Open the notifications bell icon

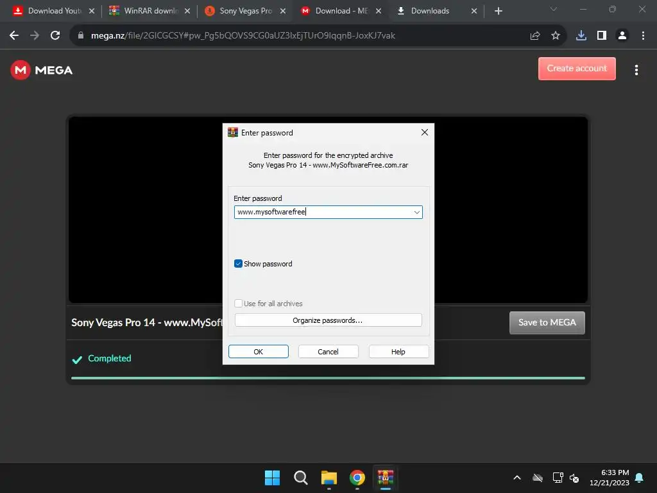[639, 478]
